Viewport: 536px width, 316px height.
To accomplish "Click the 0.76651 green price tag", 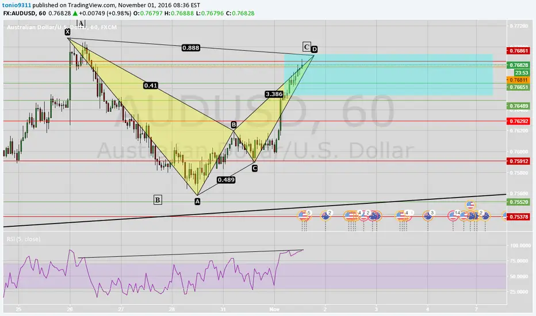I will (519, 87).
